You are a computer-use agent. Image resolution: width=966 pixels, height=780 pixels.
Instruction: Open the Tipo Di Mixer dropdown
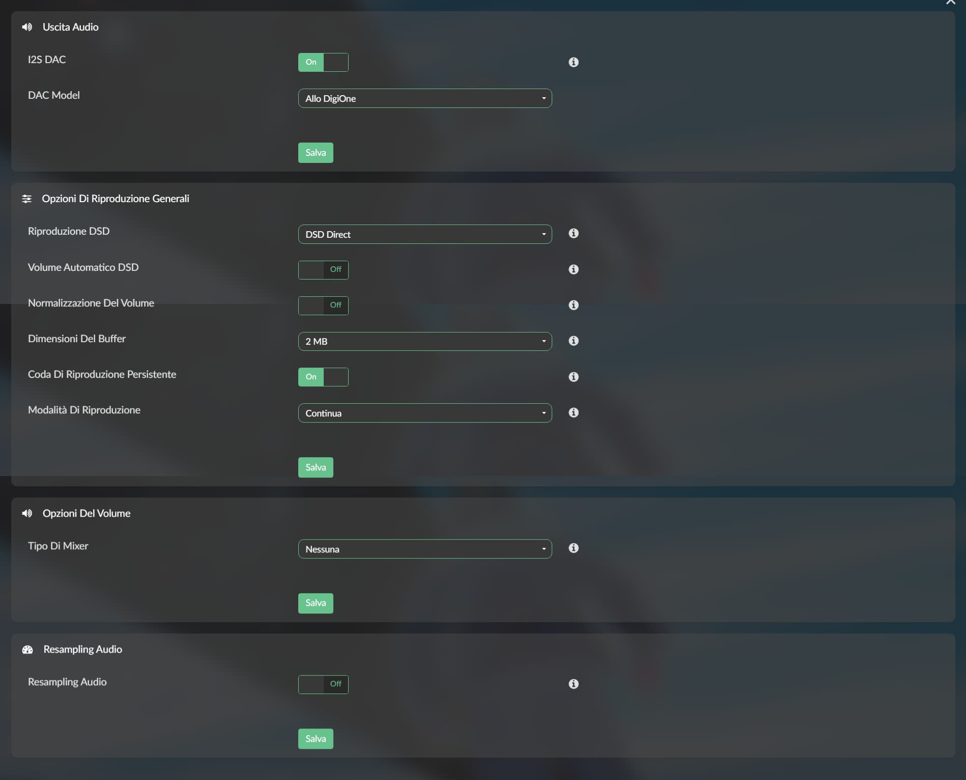pyautogui.click(x=425, y=549)
